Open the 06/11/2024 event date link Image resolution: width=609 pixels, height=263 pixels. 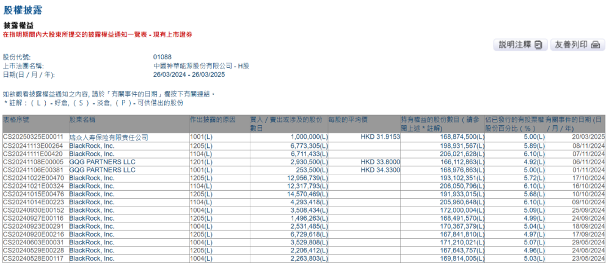coord(591,161)
